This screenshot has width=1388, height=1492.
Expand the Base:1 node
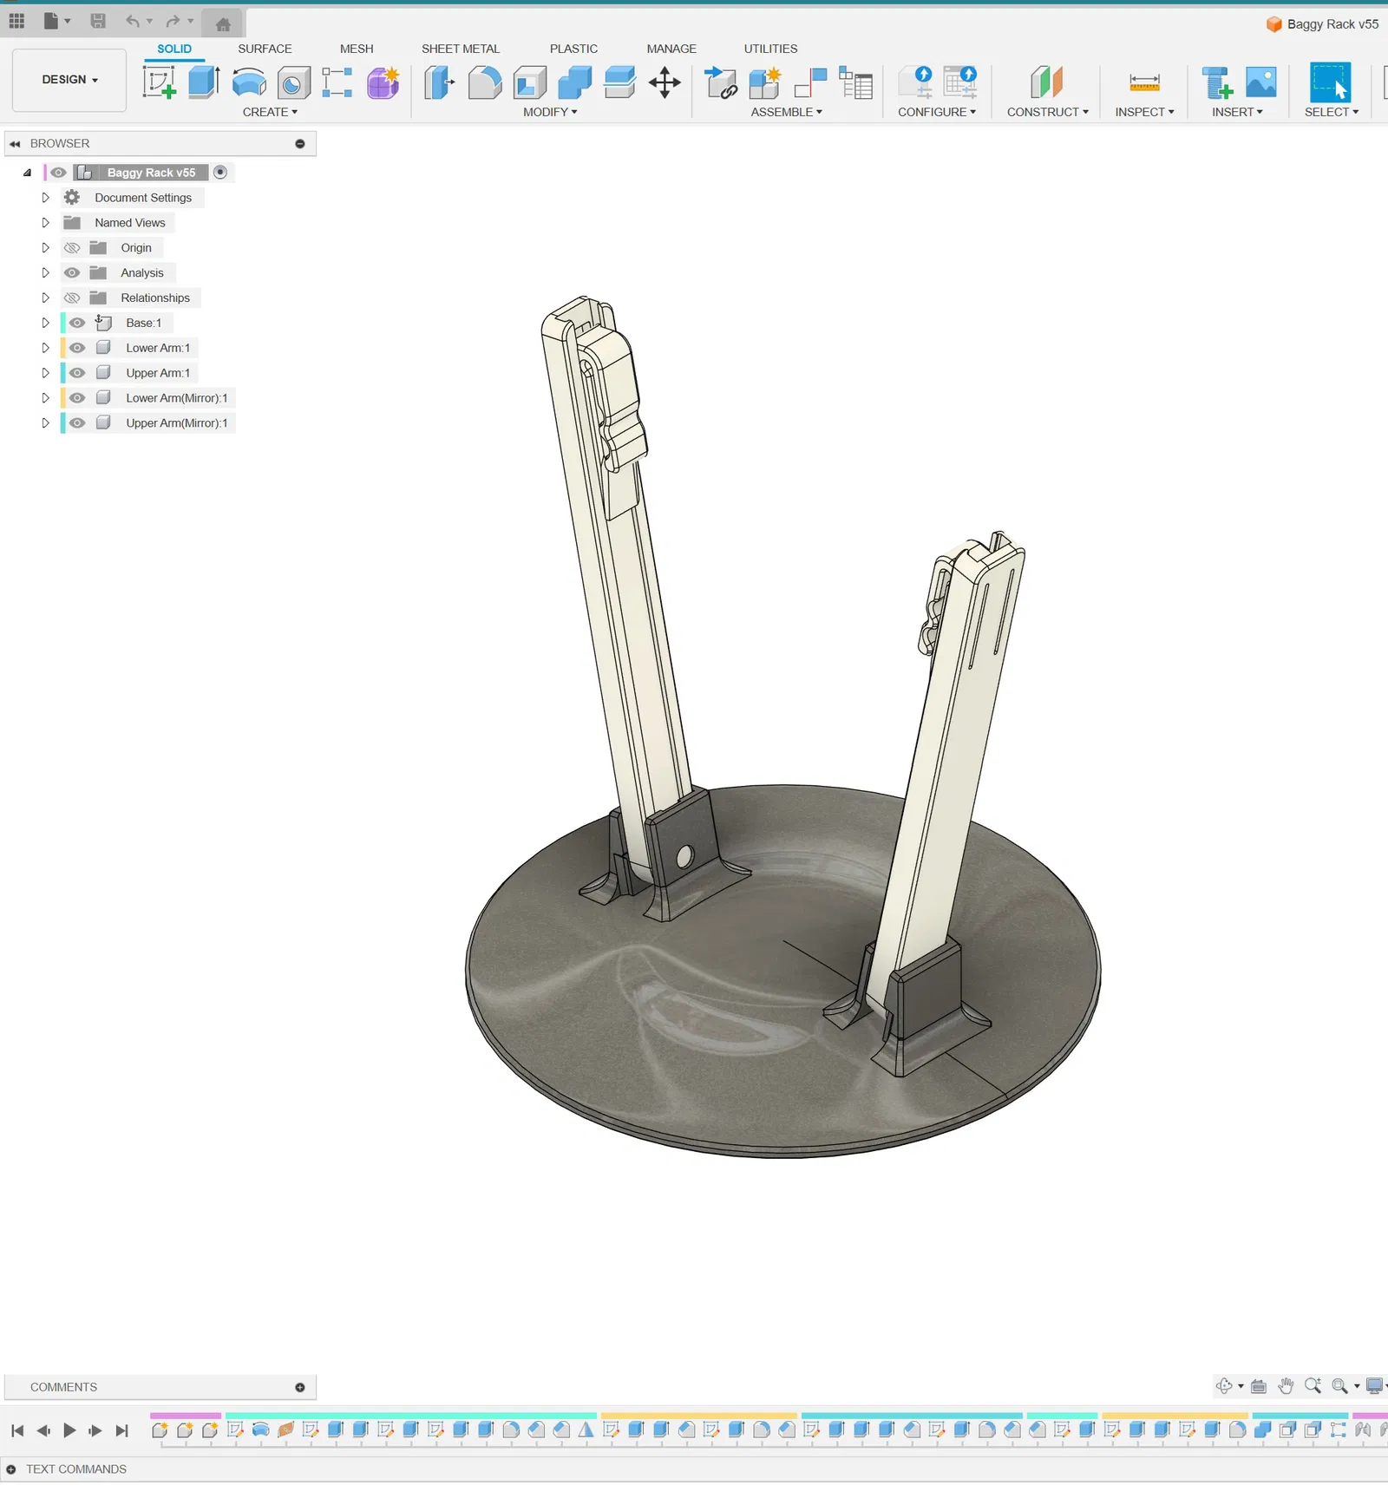click(x=45, y=324)
